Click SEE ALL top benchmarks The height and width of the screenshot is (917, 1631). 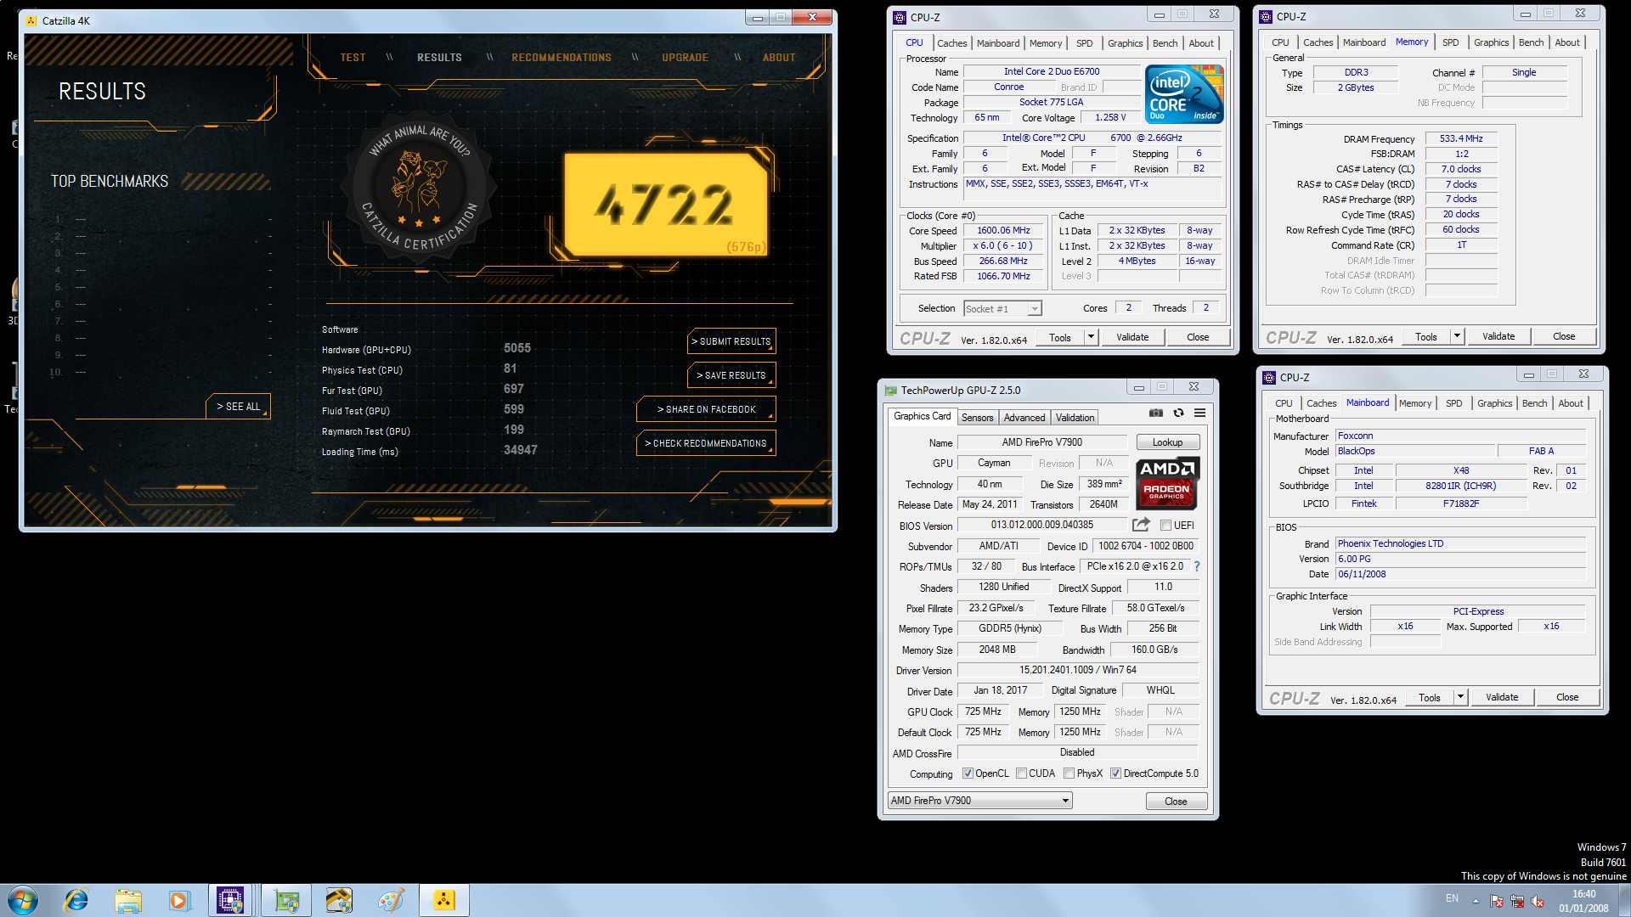(238, 407)
